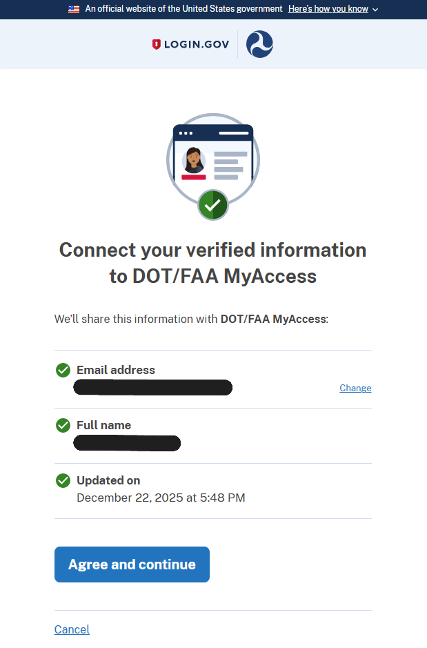Click the official website of United States text
The image size is (427, 648).
click(x=183, y=9)
